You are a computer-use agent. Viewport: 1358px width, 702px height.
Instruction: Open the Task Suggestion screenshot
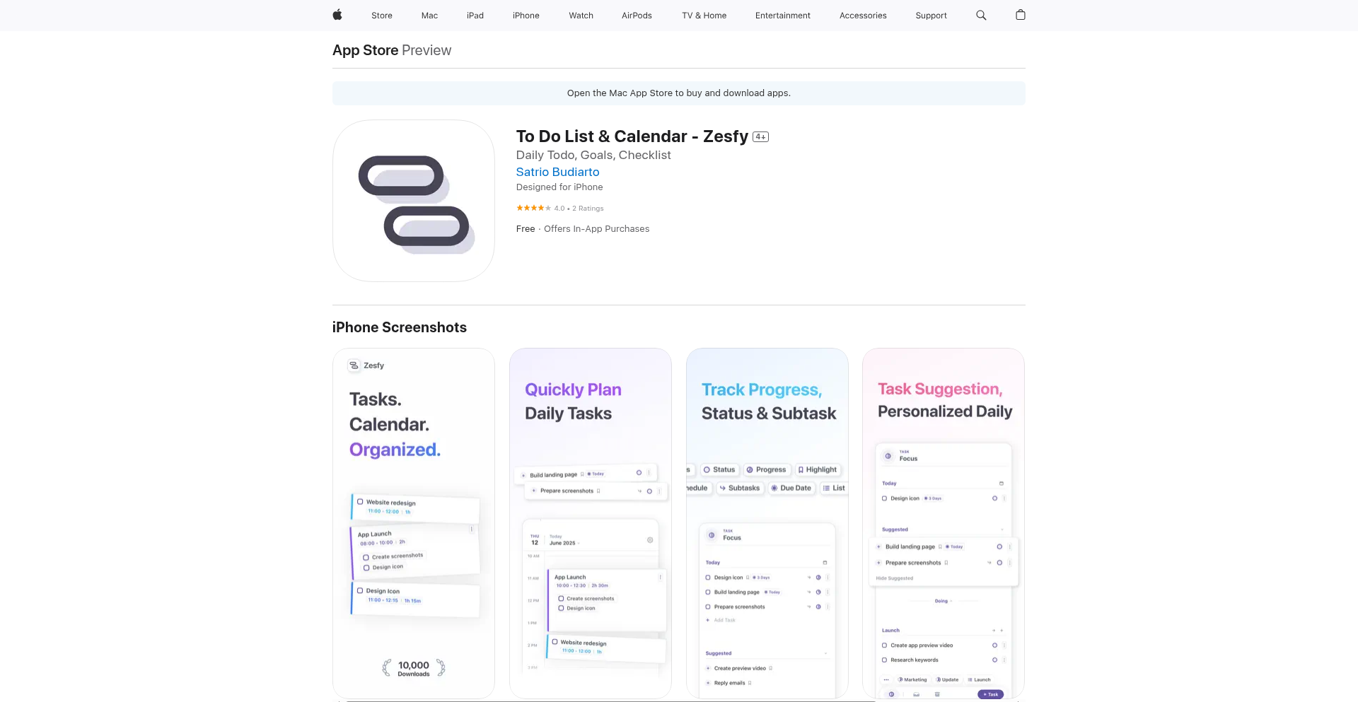tap(944, 524)
